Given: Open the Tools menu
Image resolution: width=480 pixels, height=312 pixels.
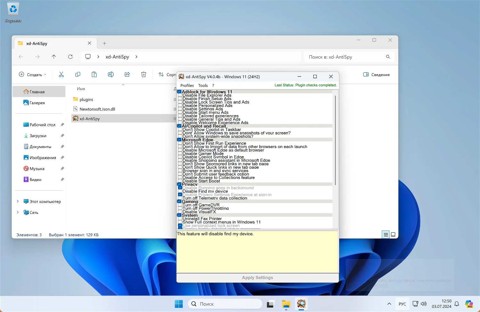Looking at the screenshot, I should [x=203, y=85].
